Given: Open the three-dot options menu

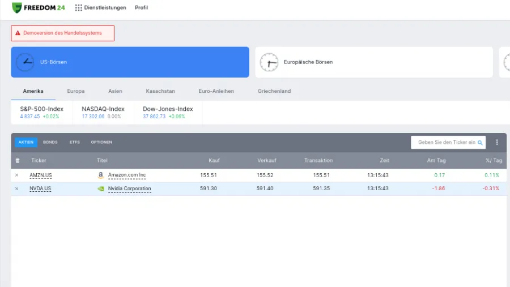Looking at the screenshot, I should pos(497,143).
